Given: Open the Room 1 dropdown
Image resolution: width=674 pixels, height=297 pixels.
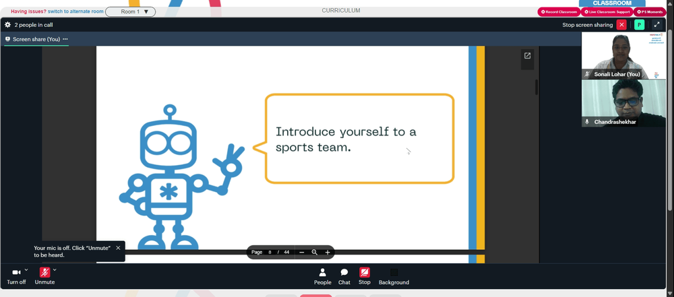Looking at the screenshot, I should point(131,11).
